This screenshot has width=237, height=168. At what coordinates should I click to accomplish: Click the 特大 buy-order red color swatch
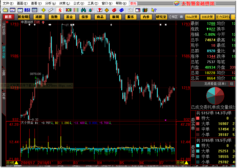[x=198, y=118]
